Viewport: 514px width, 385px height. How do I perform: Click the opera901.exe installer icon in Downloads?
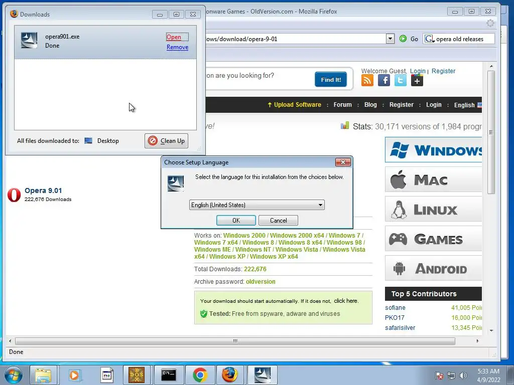tap(29, 40)
